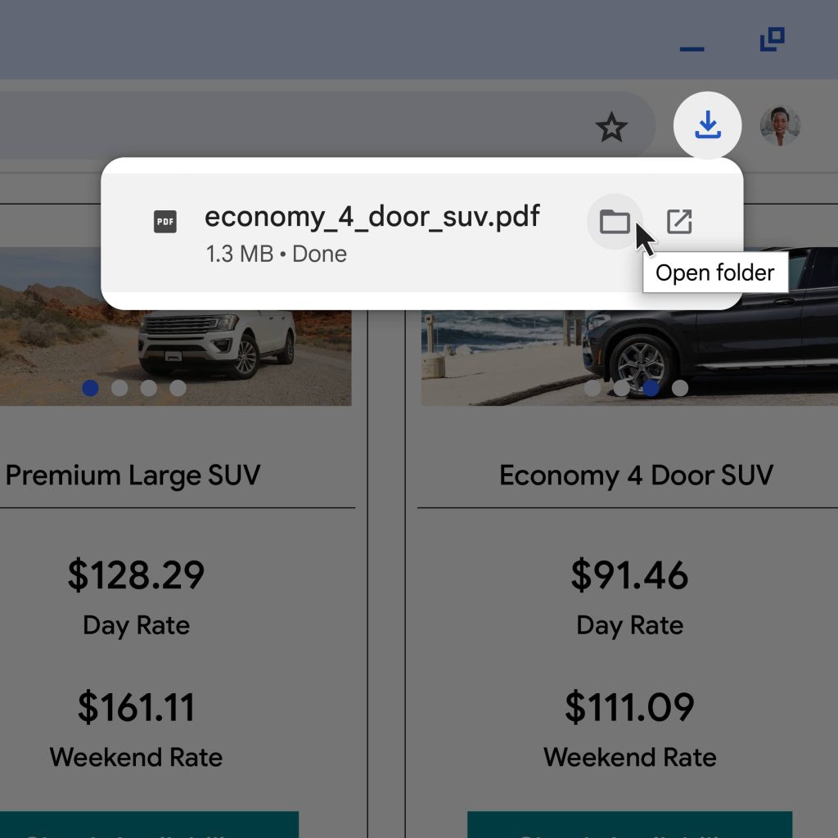The image size is (838, 838).
Task: Restore down the browser window
Action: coord(772,40)
